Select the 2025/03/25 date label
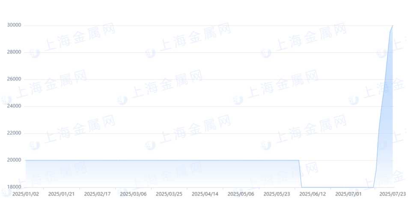Screen dimensions: 411x205 tap(169, 194)
